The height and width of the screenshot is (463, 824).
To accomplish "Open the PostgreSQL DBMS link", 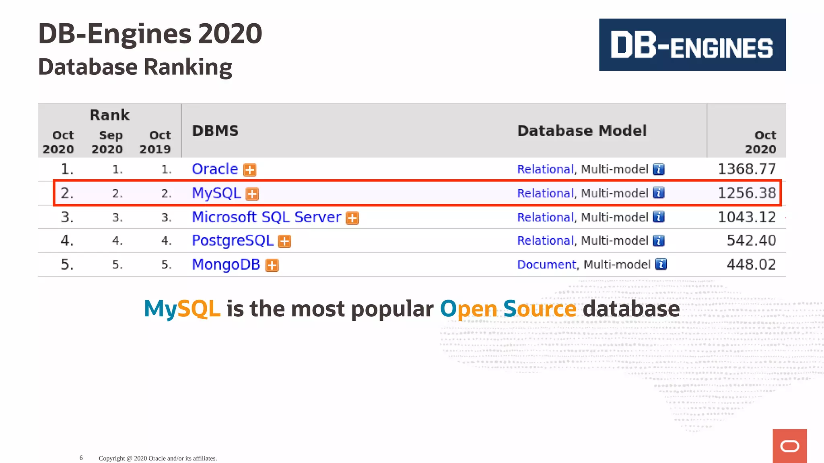I will pyautogui.click(x=233, y=241).
